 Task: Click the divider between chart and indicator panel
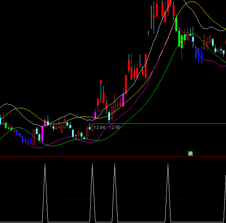click(112, 156)
